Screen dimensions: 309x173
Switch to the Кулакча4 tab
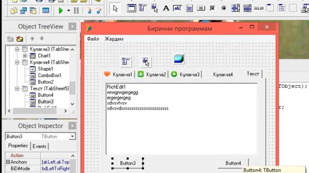(219, 74)
